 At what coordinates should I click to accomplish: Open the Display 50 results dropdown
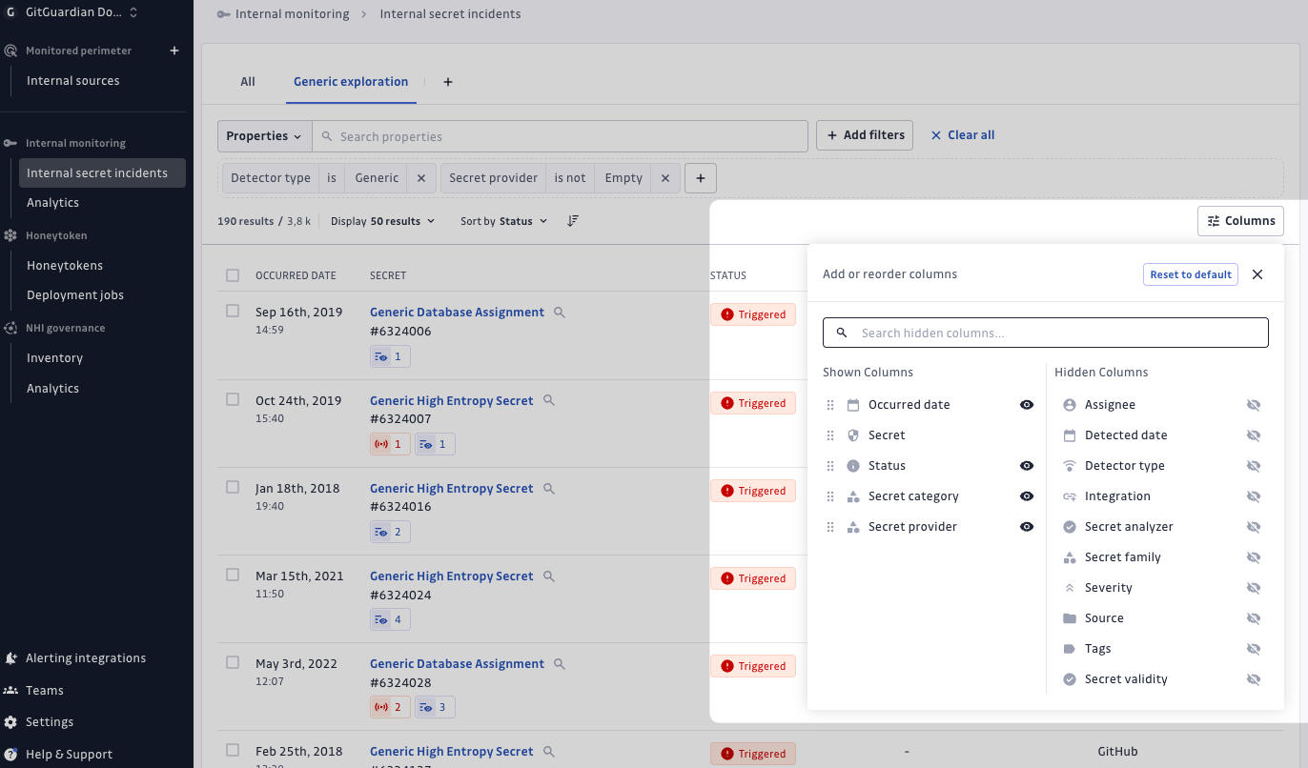click(x=382, y=221)
